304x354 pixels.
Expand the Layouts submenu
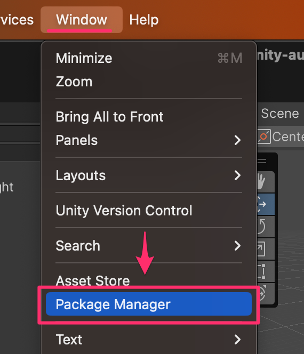point(149,175)
